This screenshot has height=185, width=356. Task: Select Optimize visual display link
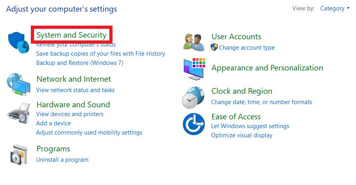(x=241, y=135)
